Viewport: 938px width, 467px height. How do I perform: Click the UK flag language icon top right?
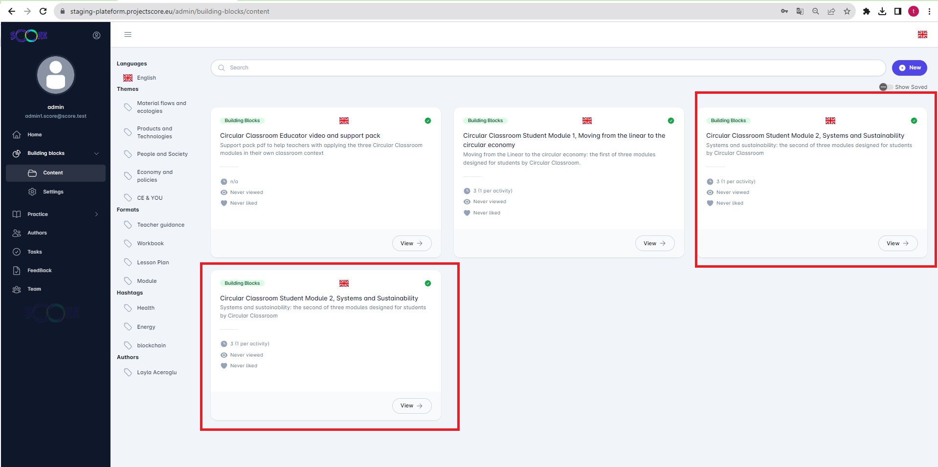922,35
